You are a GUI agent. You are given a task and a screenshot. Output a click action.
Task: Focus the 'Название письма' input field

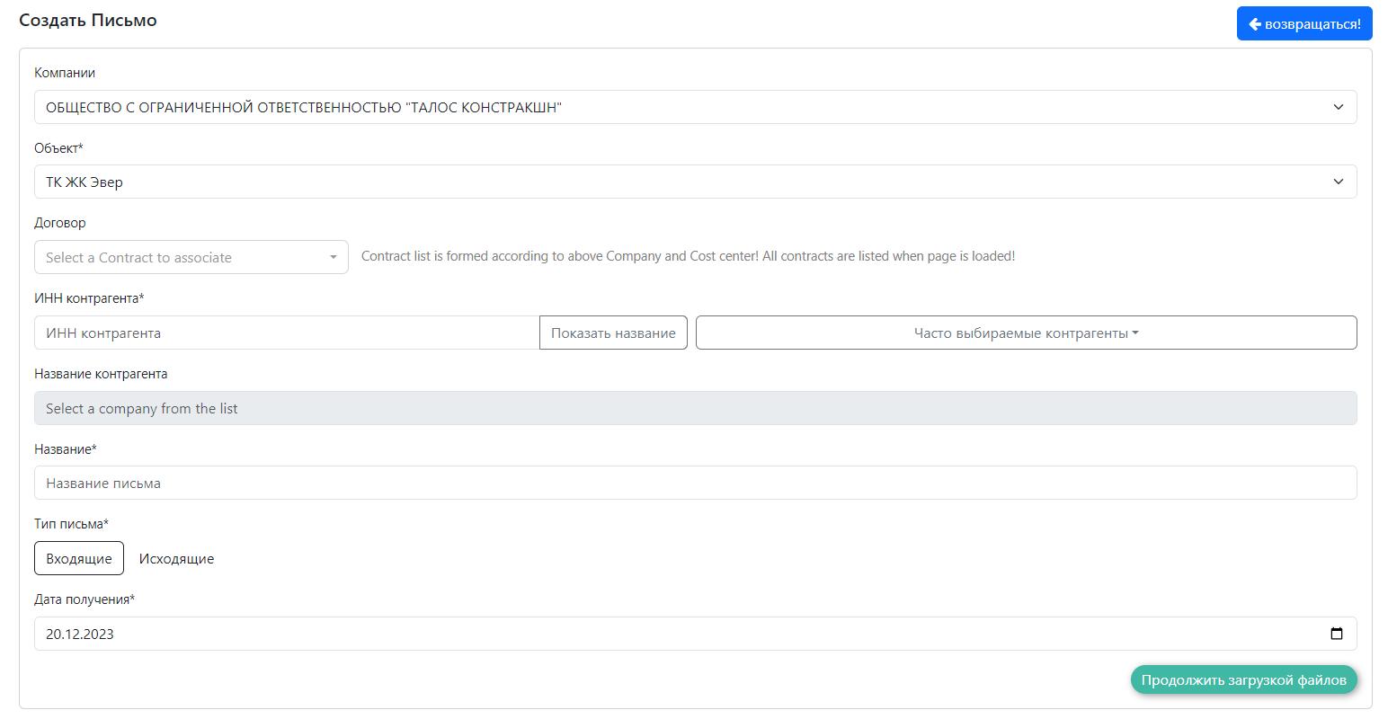click(695, 483)
